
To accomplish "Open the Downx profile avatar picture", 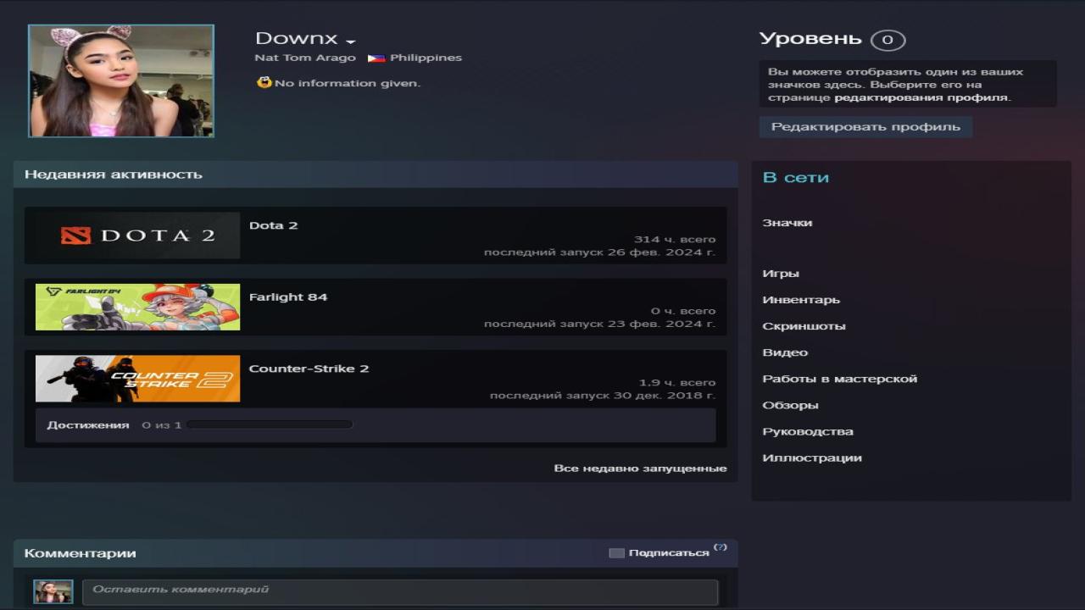I will coord(121,80).
